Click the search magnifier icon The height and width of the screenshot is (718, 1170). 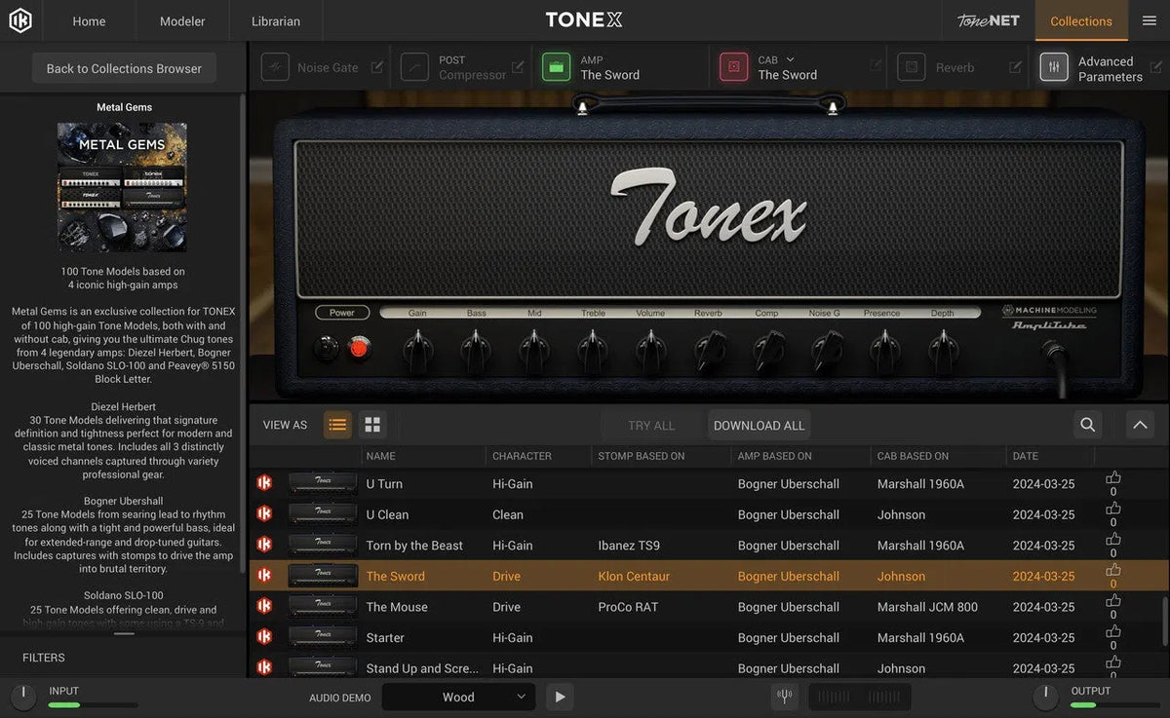[1086, 425]
